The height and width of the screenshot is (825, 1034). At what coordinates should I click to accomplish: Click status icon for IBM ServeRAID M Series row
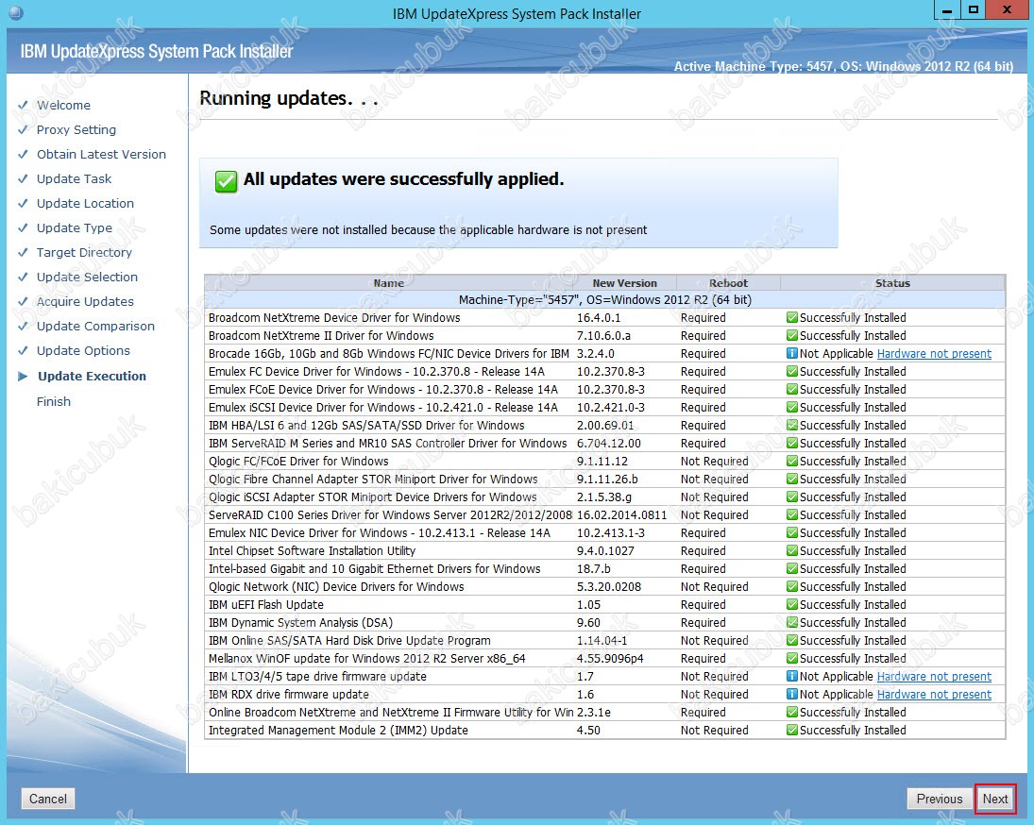click(x=792, y=444)
